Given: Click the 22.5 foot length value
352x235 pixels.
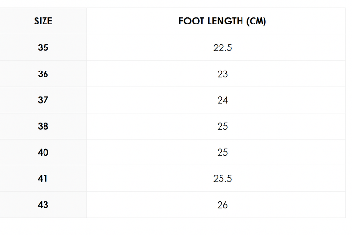Looking at the screenshot, I should pyautogui.click(x=222, y=47).
